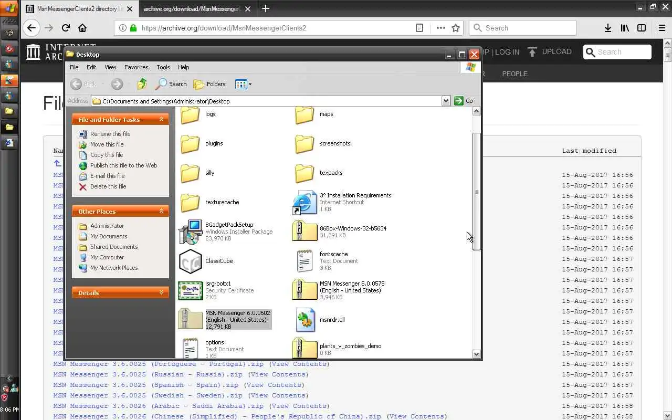
Task: Click the Explorer scrollbar up arrow
Action: [477, 111]
